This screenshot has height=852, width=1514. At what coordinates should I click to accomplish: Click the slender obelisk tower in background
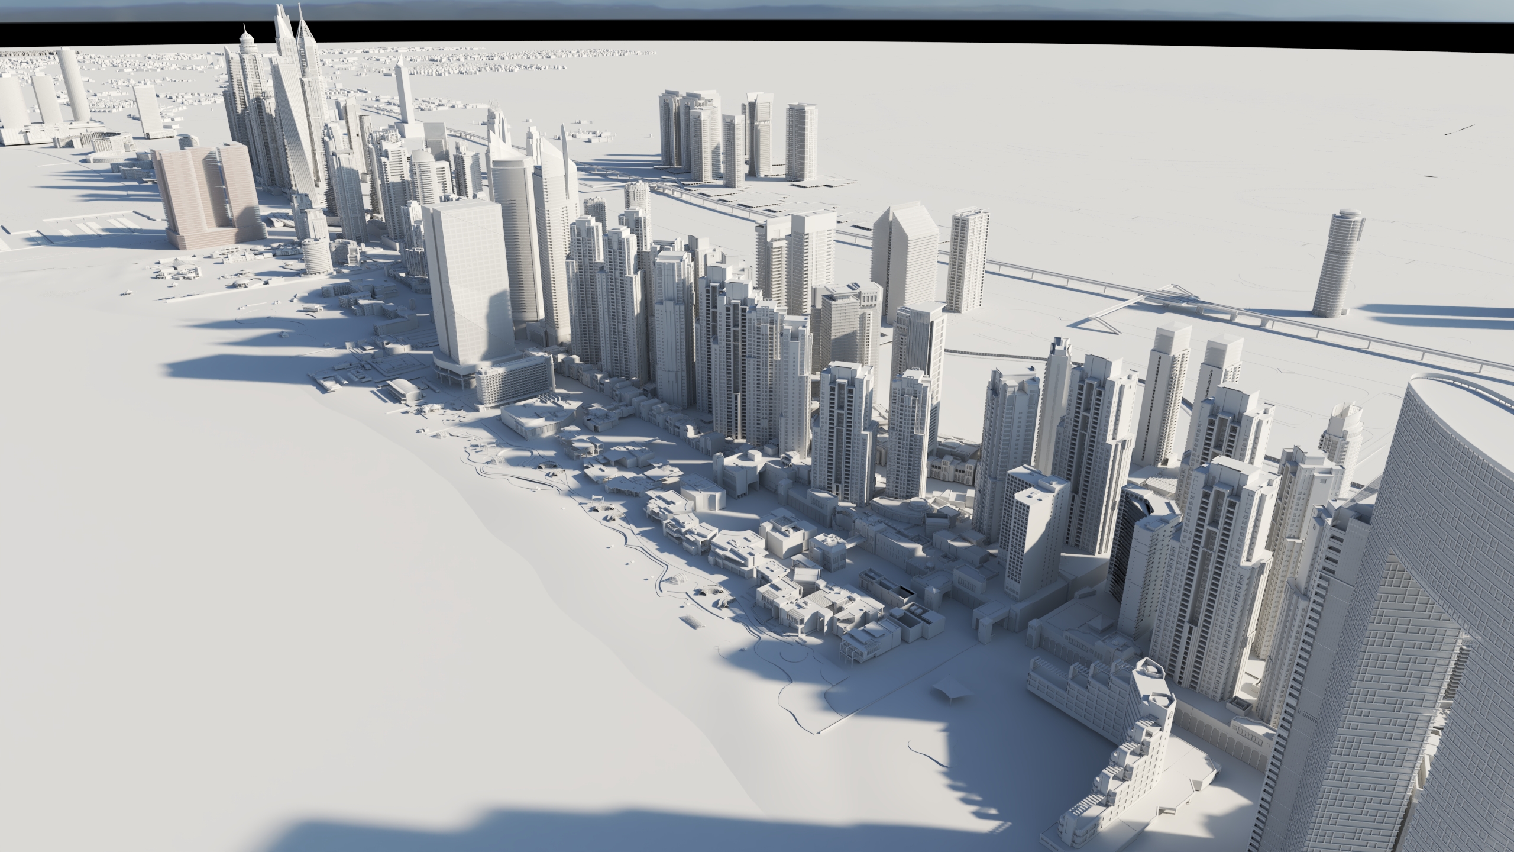(x=404, y=92)
